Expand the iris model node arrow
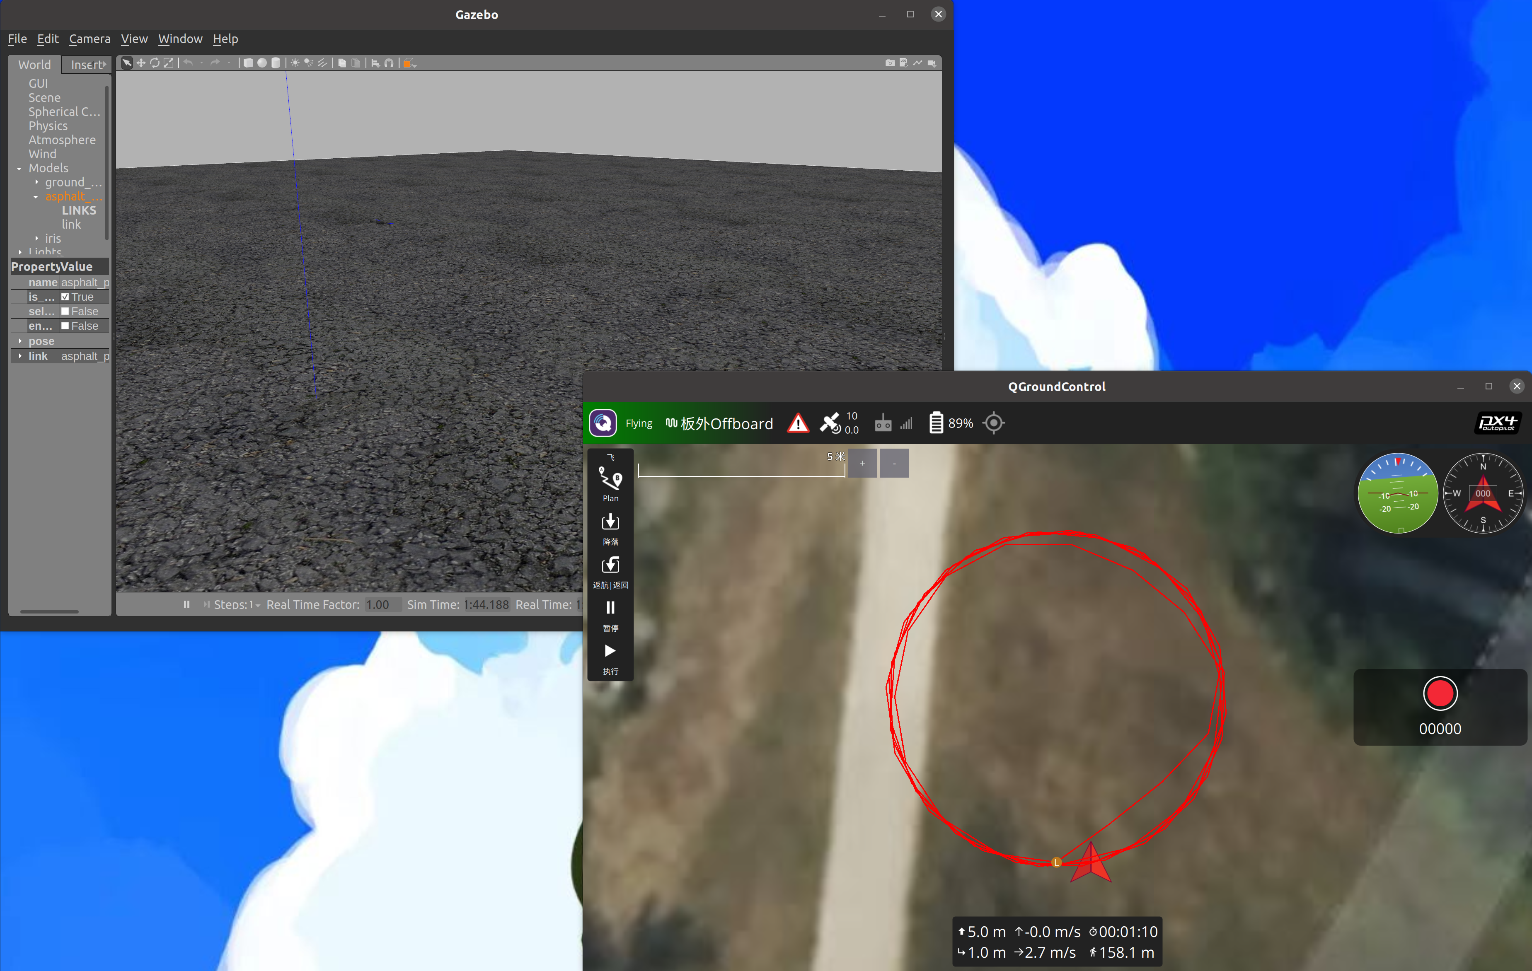This screenshot has height=971, width=1532. pos(36,239)
